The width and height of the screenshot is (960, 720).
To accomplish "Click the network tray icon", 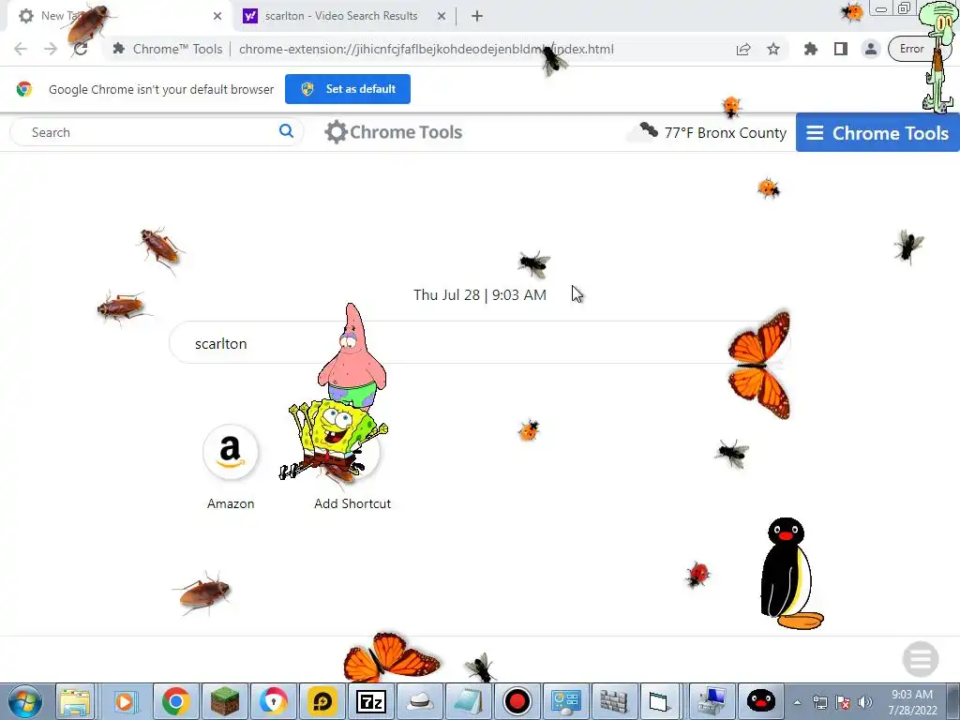I will 819,703.
